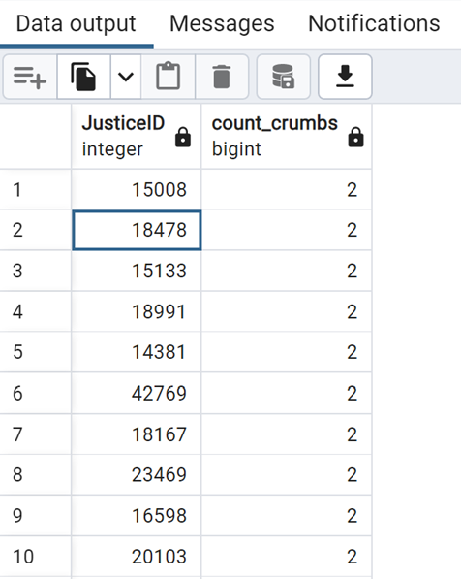Screen dimensions: 461x579
Task: Select the Data output tab
Action: (x=76, y=23)
